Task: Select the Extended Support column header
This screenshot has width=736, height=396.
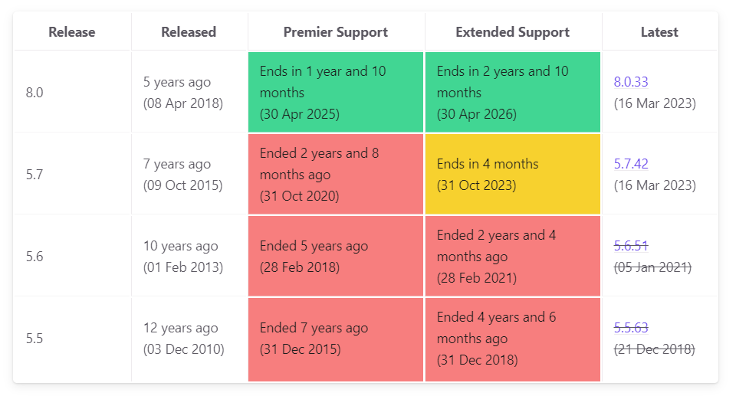Action: click(x=512, y=32)
